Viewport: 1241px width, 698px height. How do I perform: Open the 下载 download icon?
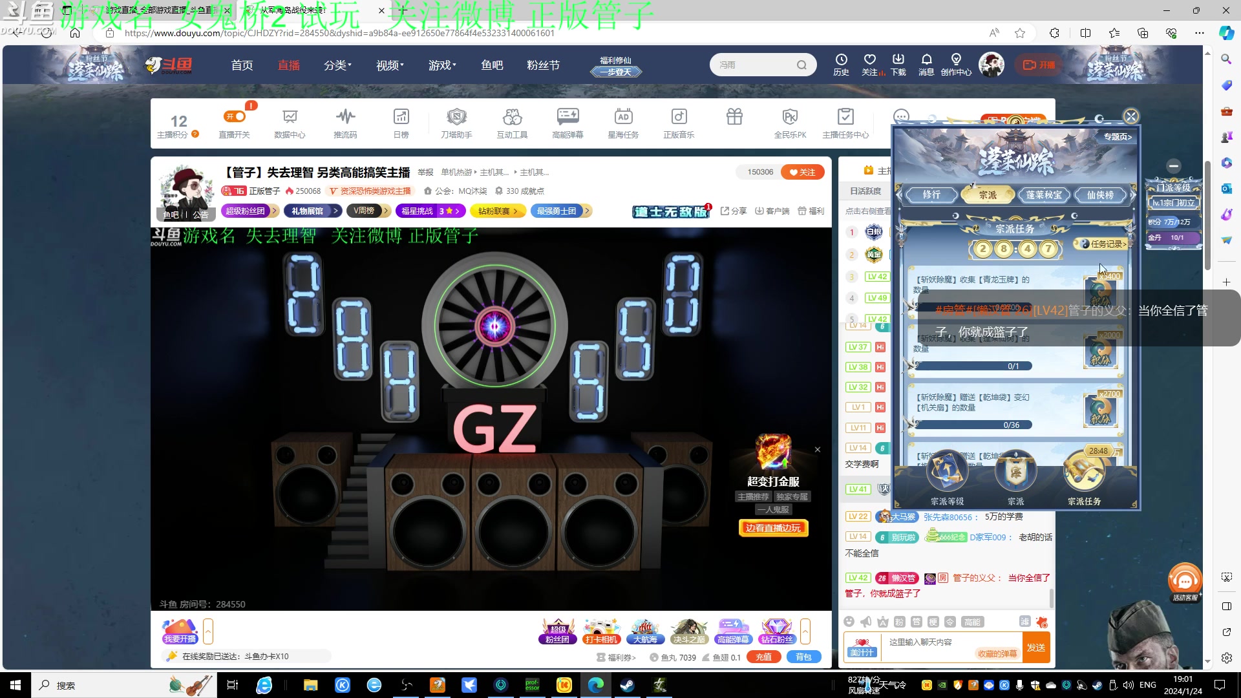click(x=898, y=65)
